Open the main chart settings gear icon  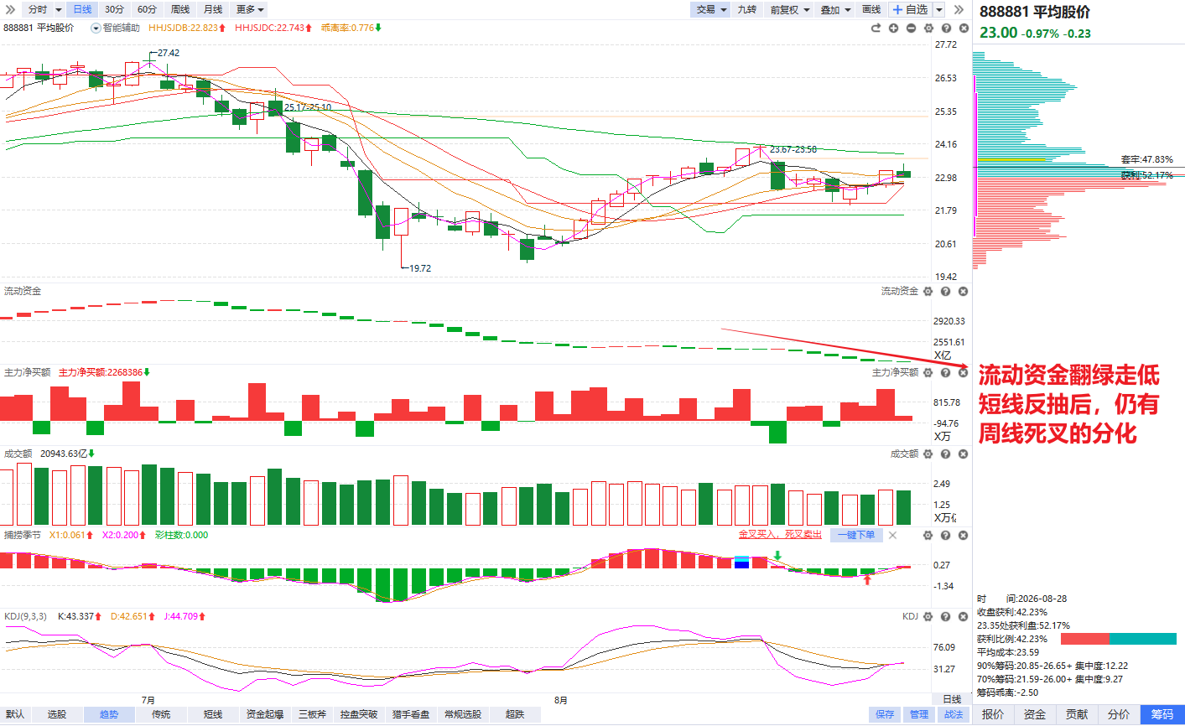(928, 28)
